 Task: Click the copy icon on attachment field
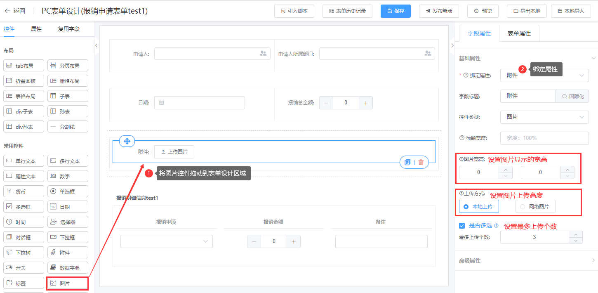pyautogui.click(x=407, y=162)
